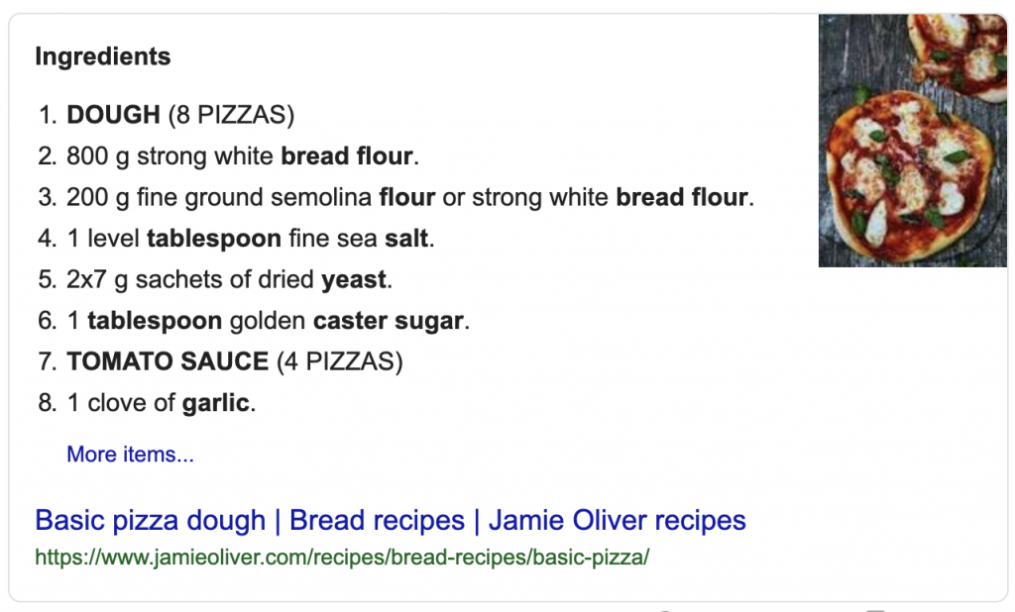The image size is (1015, 612).
Task: Click the bold word "garlic"
Action: [x=215, y=402]
